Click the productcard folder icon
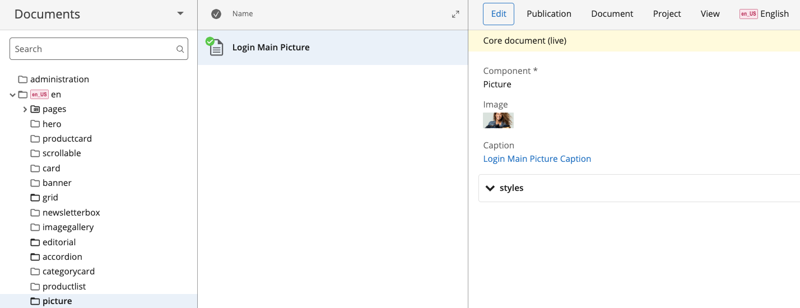800x308 pixels. point(35,139)
